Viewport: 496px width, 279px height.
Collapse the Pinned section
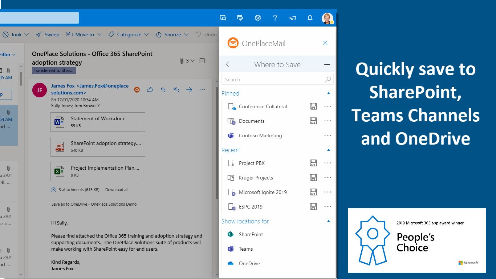pyautogui.click(x=329, y=93)
